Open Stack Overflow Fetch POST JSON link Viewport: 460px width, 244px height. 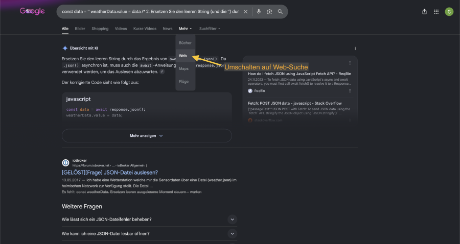click(x=294, y=103)
